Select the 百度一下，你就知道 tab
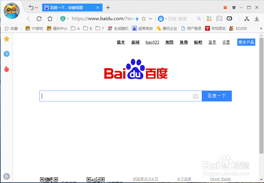This screenshot has width=264, height=183. [x=72, y=8]
